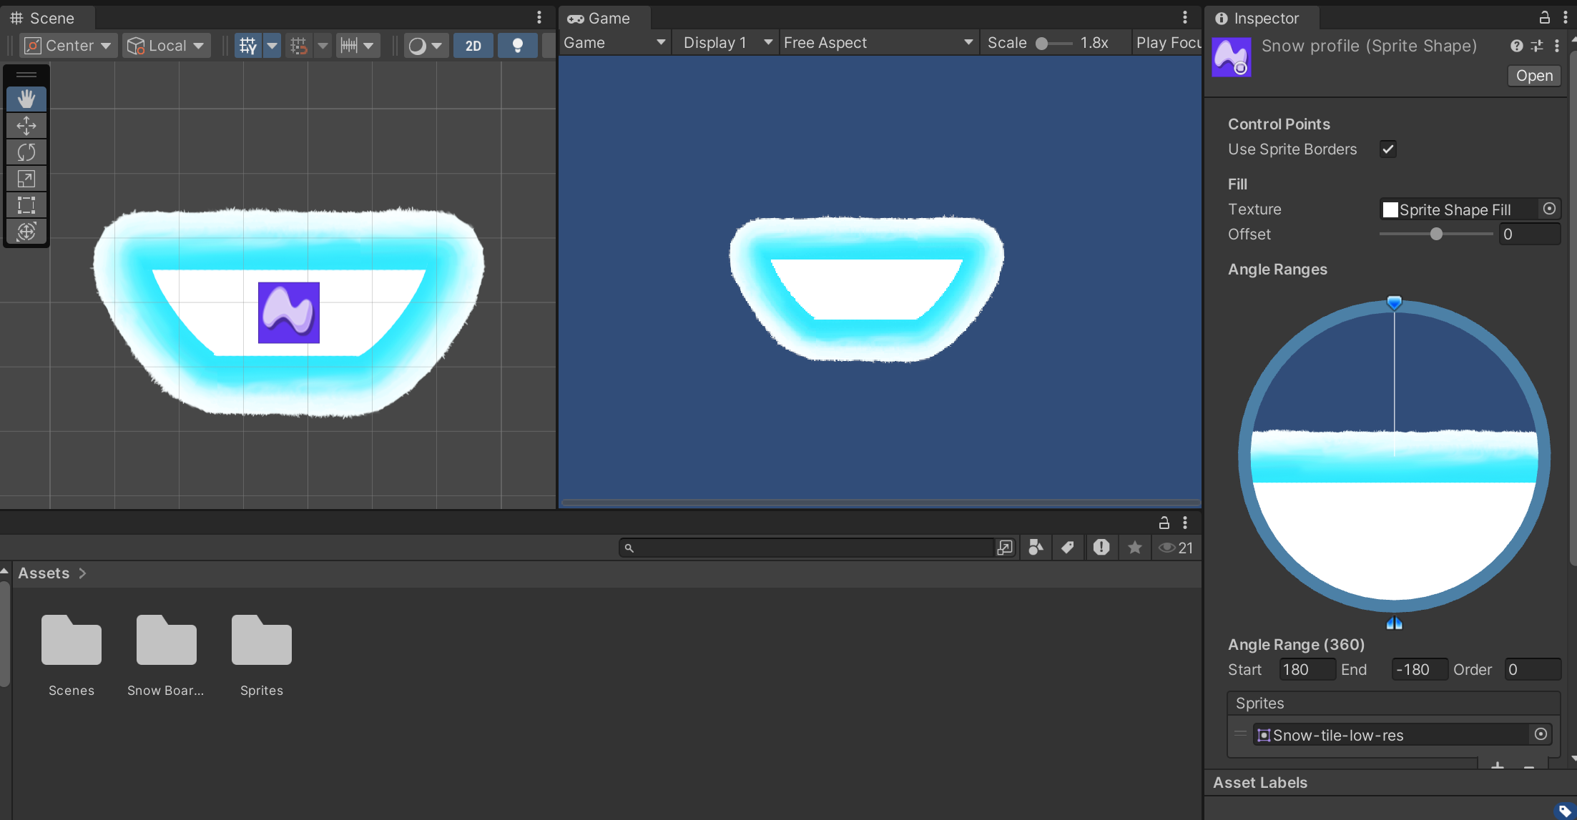This screenshot has width=1577, height=820.
Task: Select the combined Transform tool
Action: (26, 232)
